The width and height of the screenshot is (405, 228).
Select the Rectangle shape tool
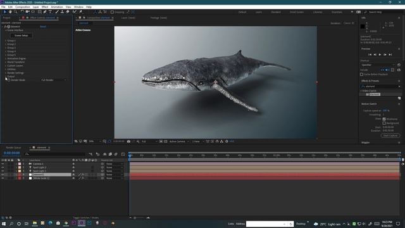click(x=39, y=12)
